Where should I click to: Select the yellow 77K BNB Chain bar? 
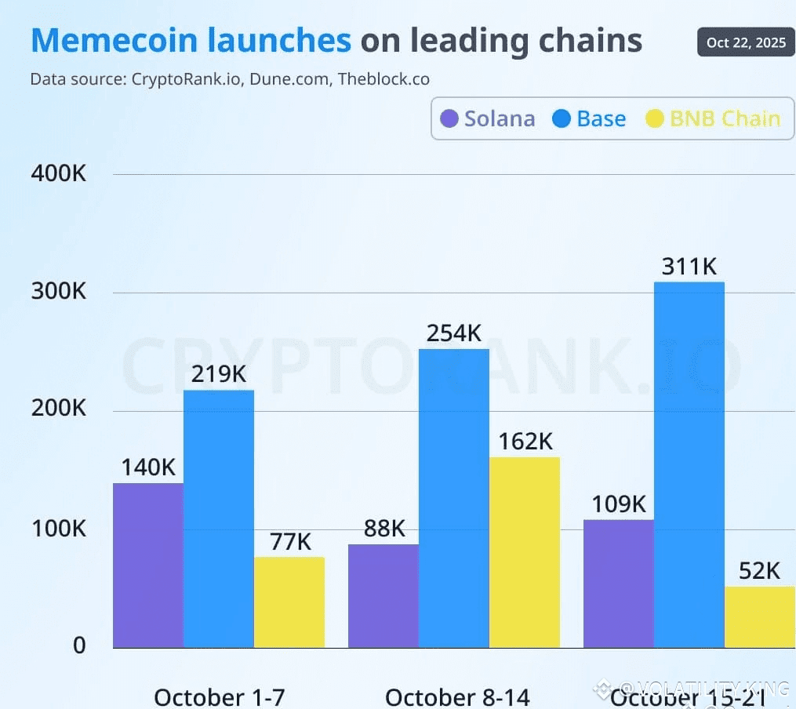coord(289,602)
